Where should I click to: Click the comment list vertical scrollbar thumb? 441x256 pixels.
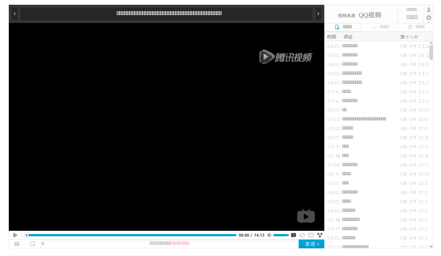(431, 52)
